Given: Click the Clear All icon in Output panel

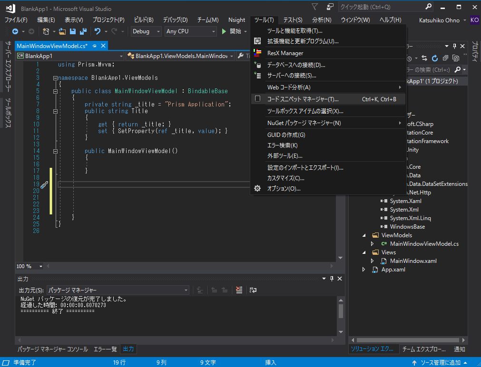Looking at the screenshot, I should coord(239,290).
